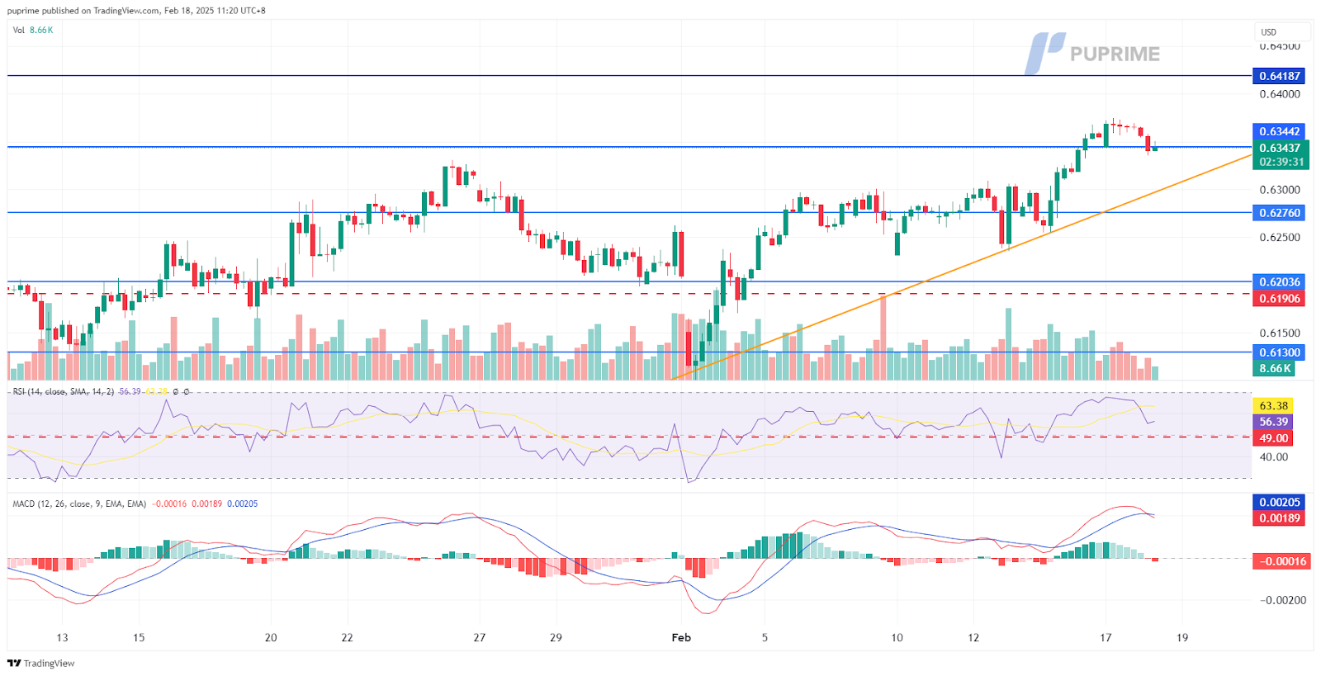Click date 29 on the time axis

pos(556,637)
